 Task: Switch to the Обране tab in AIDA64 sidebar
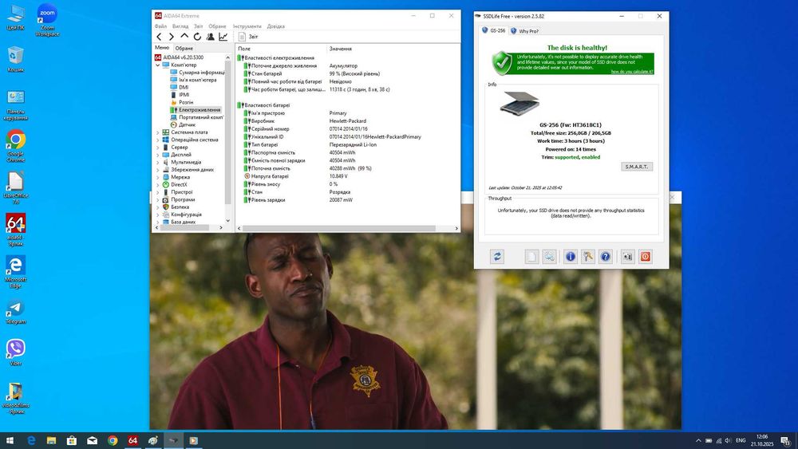click(184, 49)
